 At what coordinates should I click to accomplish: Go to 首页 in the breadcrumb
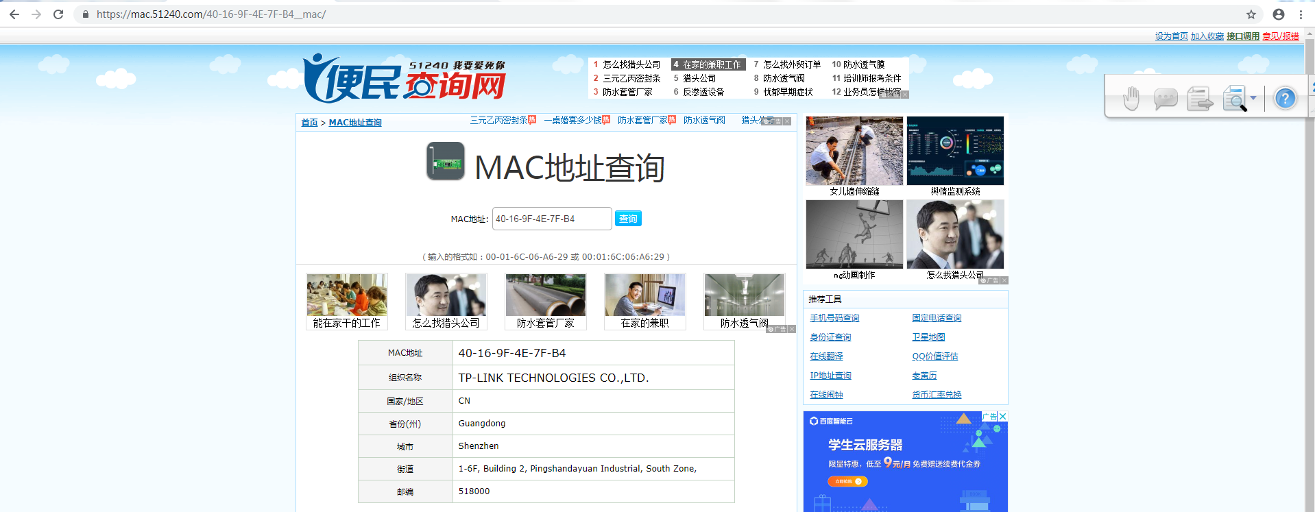309,122
